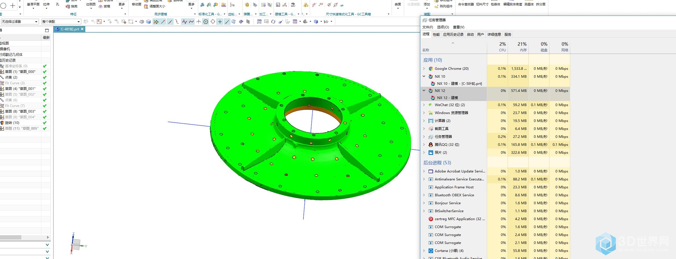Screen dimensions: 676x259
Task: Click the shaded cube rendering style icon
Action: pos(316,22)
